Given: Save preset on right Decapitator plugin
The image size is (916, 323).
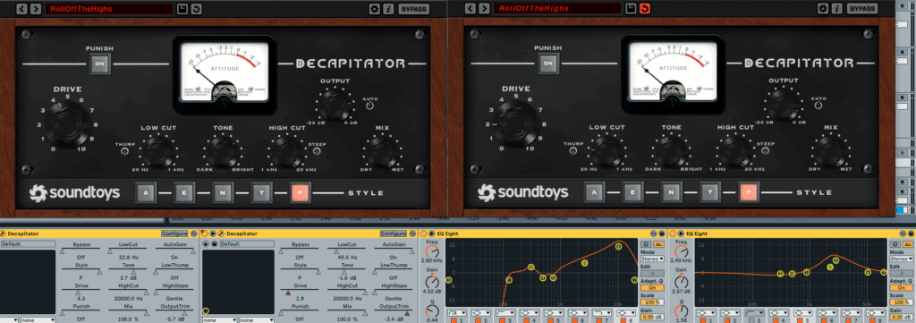Looking at the screenshot, I should [x=631, y=9].
